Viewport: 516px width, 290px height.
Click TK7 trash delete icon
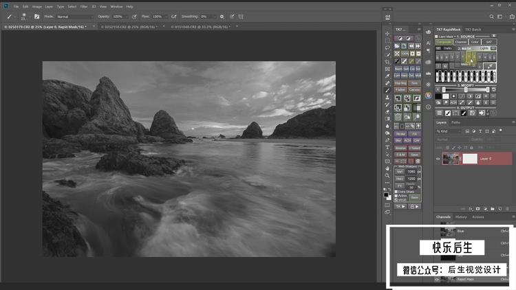coord(398,117)
